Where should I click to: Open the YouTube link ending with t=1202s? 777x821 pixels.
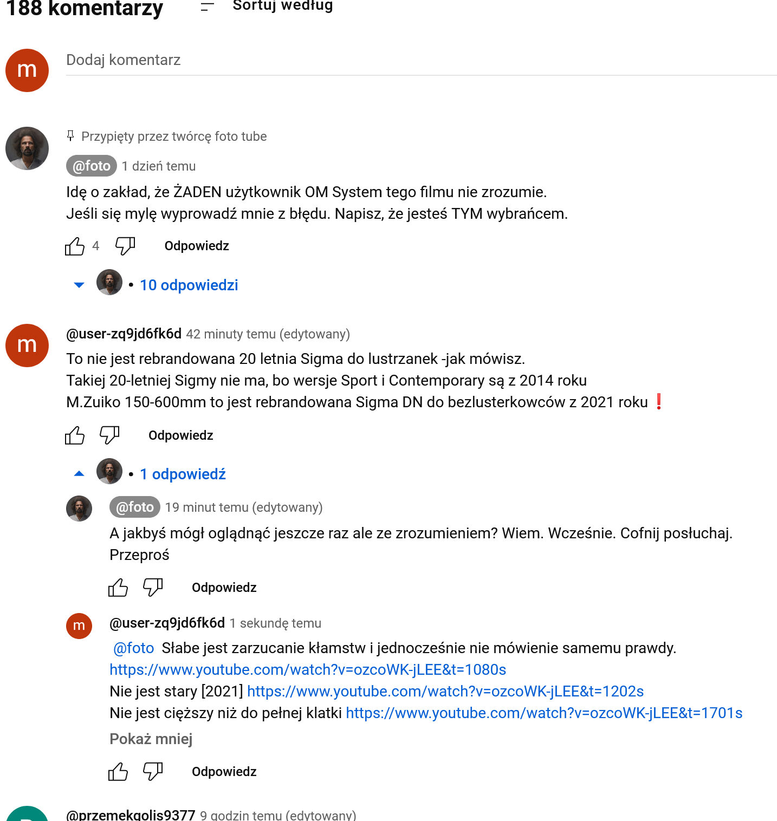[445, 692]
